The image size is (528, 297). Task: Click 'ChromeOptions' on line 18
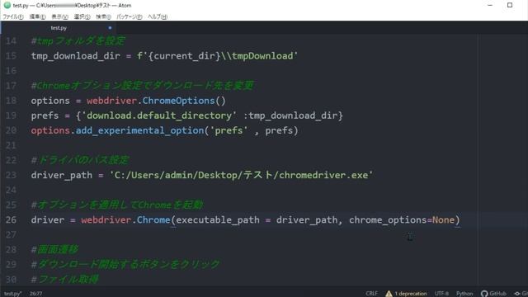tap(178, 101)
